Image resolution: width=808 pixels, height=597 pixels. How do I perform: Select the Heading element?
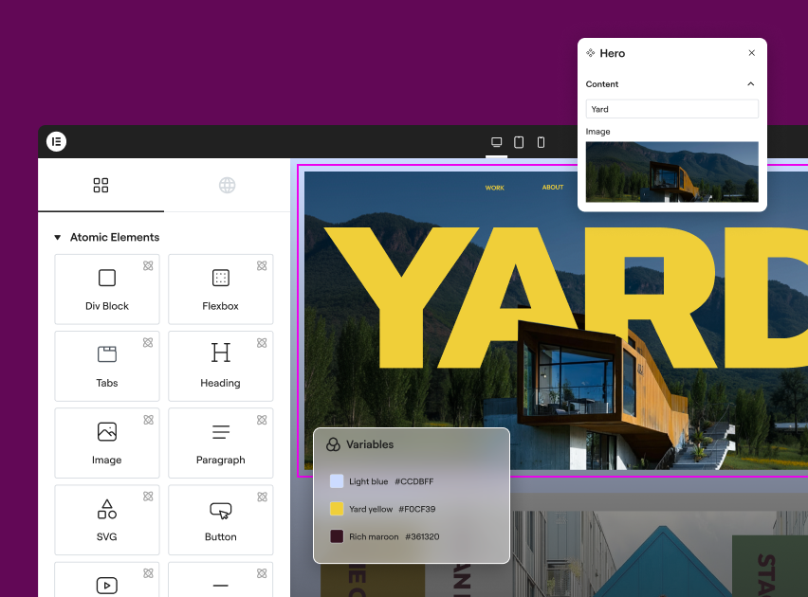(x=220, y=366)
